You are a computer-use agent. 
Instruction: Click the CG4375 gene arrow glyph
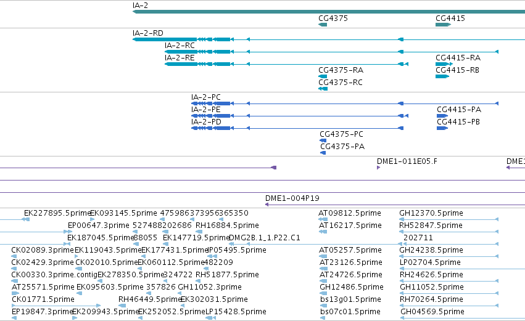pyautogui.click(x=323, y=25)
